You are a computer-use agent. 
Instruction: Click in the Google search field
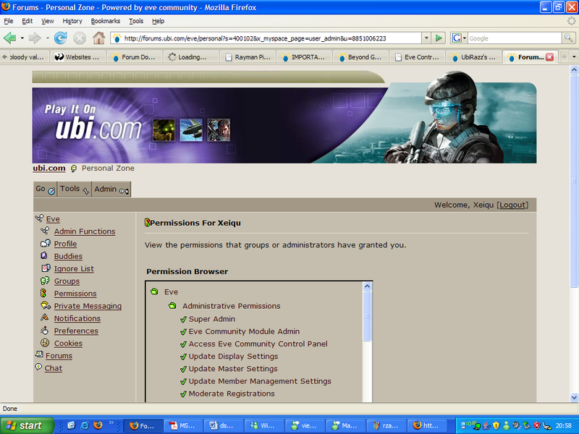click(515, 38)
